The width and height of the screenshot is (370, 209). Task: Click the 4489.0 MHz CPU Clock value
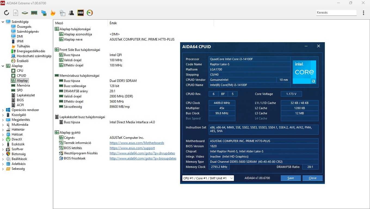click(222, 103)
